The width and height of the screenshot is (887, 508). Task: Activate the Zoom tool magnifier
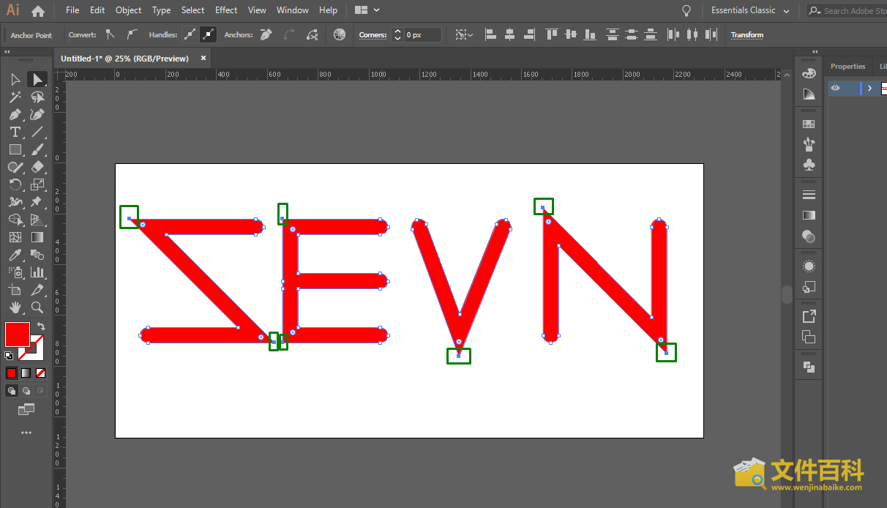pos(37,307)
